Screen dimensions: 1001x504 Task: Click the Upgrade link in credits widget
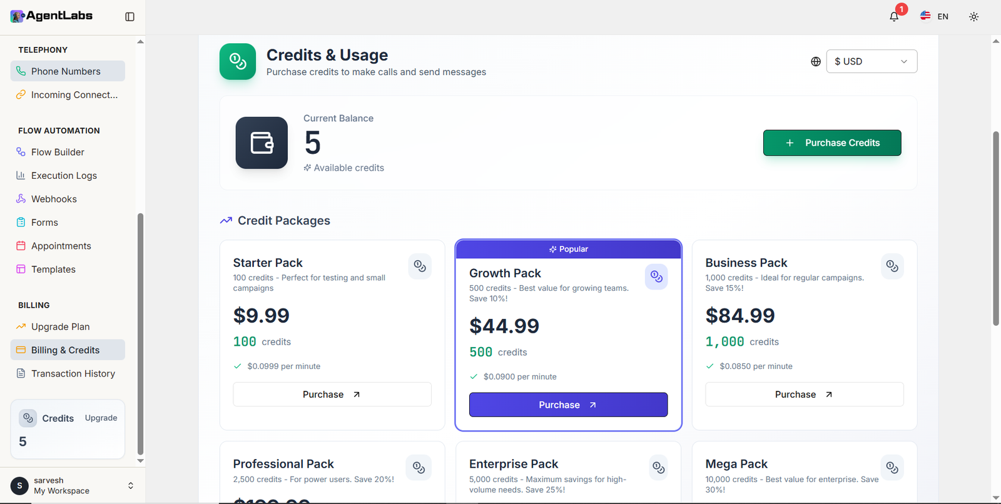(x=101, y=418)
